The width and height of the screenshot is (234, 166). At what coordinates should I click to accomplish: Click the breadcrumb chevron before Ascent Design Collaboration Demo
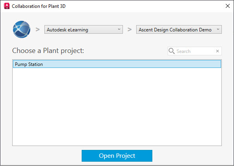click(x=130, y=29)
